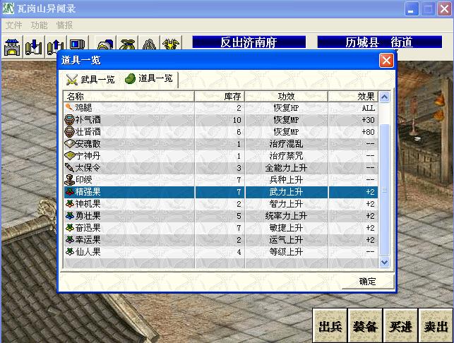The height and width of the screenshot is (343, 454).
Task: Click the 历城县 街道 location banner
Action: [x=380, y=42]
